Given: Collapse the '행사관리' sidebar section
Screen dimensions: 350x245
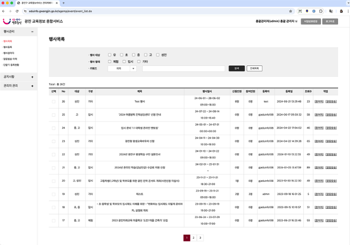Looking at the screenshot, I should click(x=32, y=32).
